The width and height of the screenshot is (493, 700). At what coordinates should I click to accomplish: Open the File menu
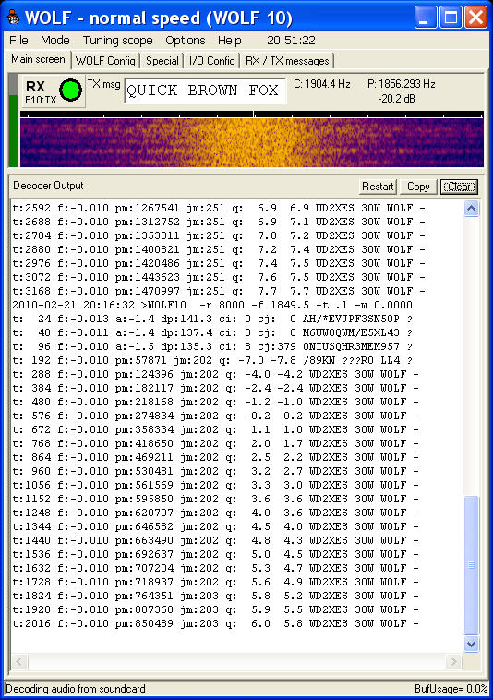point(18,41)
